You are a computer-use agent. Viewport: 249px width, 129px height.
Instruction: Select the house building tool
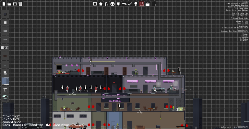(x=101, y=4)
